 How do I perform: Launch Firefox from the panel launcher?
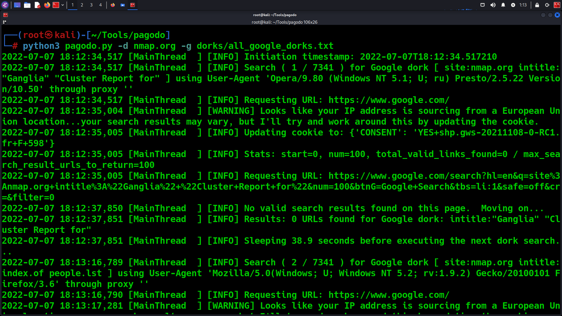(47, 5)
